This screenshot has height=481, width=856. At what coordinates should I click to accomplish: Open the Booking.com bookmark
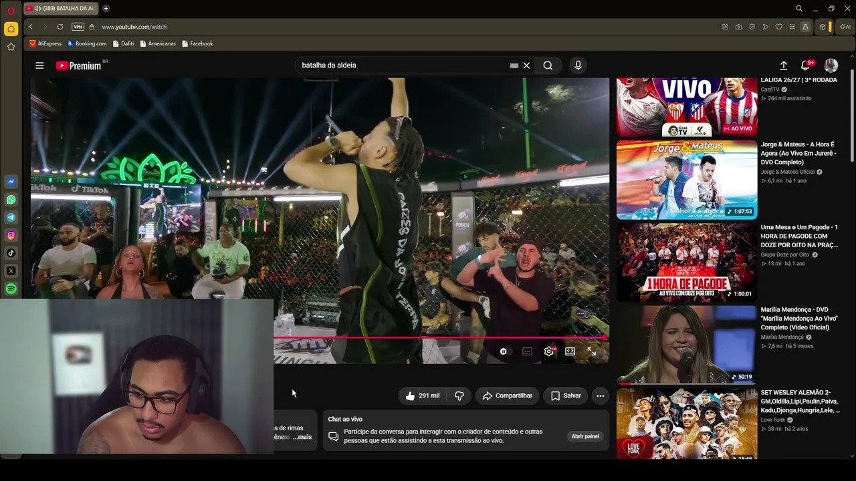click(x=87, y=43)
